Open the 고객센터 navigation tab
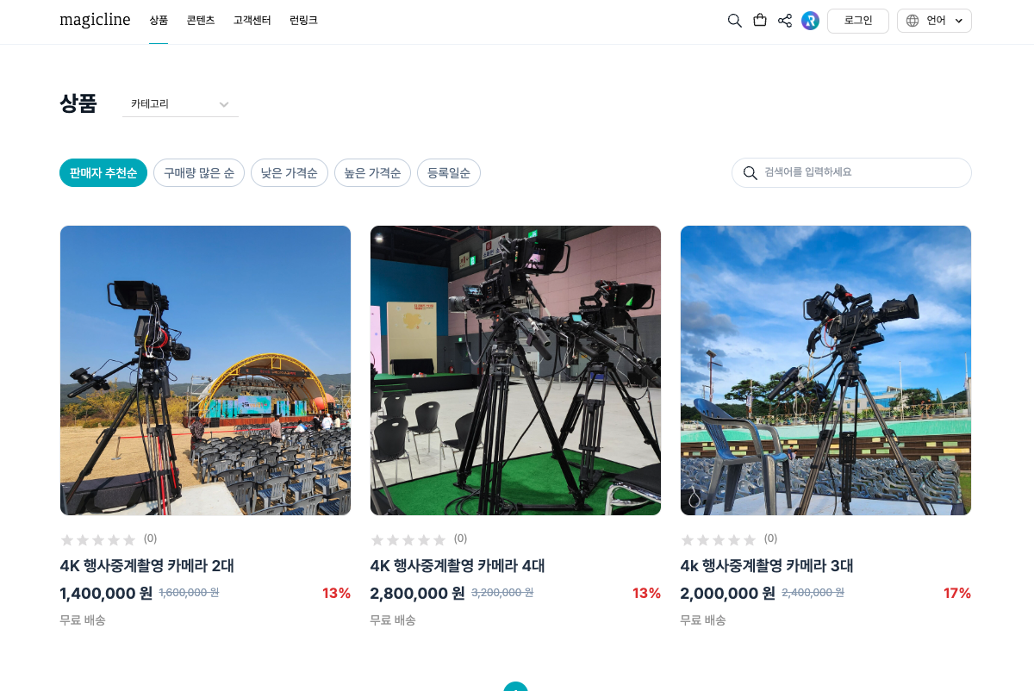Screen dimensions: 1034x691 click(252, 21)
